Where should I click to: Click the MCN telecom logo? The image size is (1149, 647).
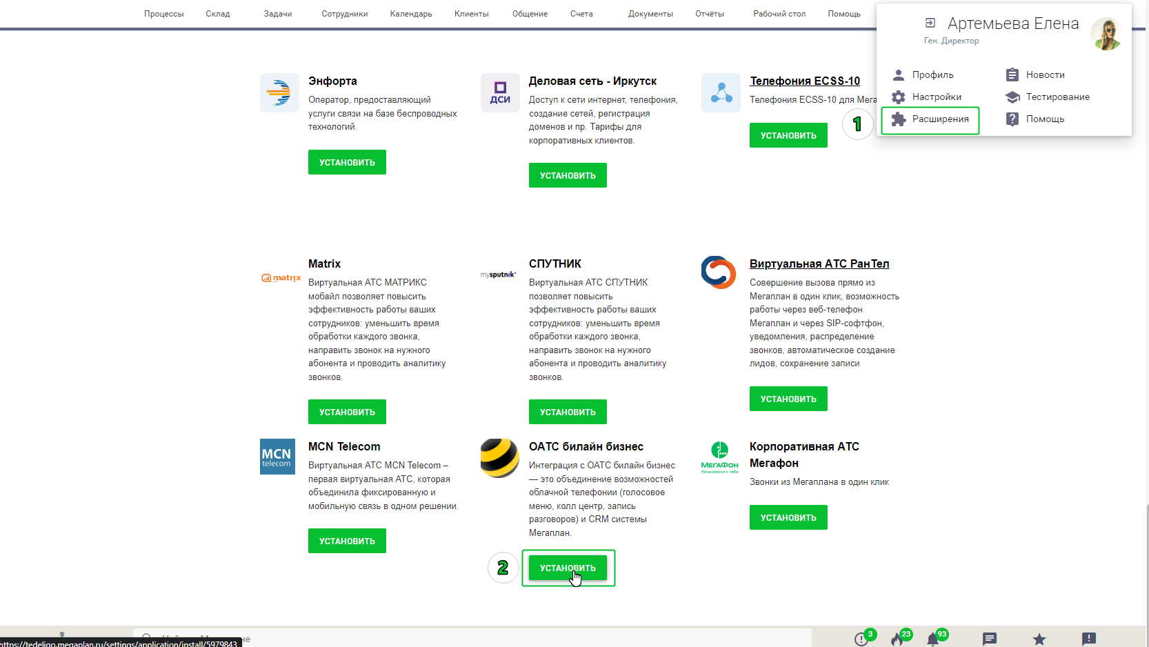click(277, 457)
